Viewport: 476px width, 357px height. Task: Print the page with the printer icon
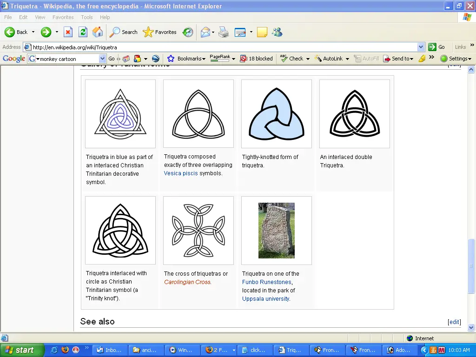[x=224, y=32]
